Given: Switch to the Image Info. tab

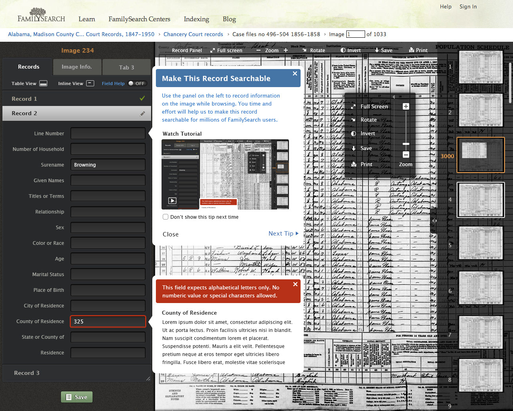Looking at the screenshot, I should pos(77,67).
